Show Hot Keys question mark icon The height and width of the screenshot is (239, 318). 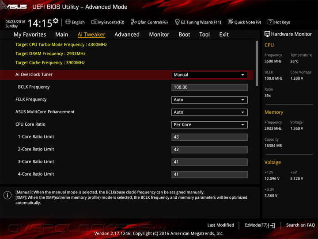(x=270, y=22)
